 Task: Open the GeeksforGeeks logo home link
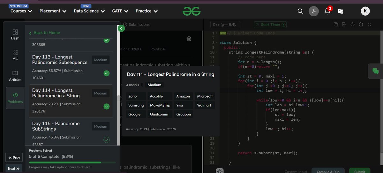(x=191, y=11)
